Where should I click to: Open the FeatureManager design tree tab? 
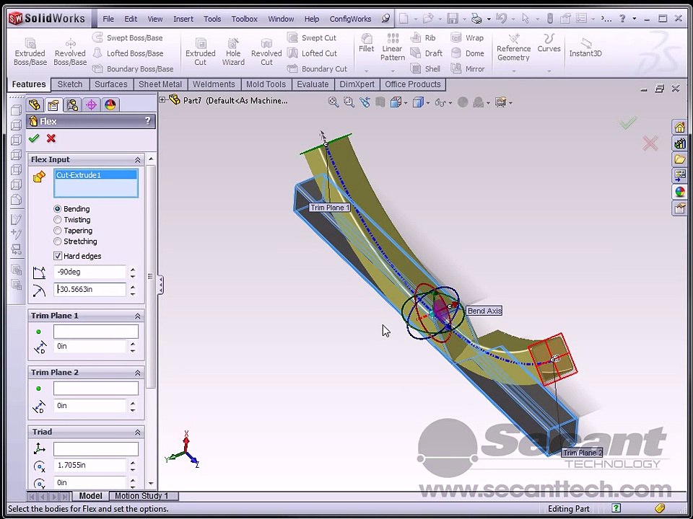click(x=35, y=105)
